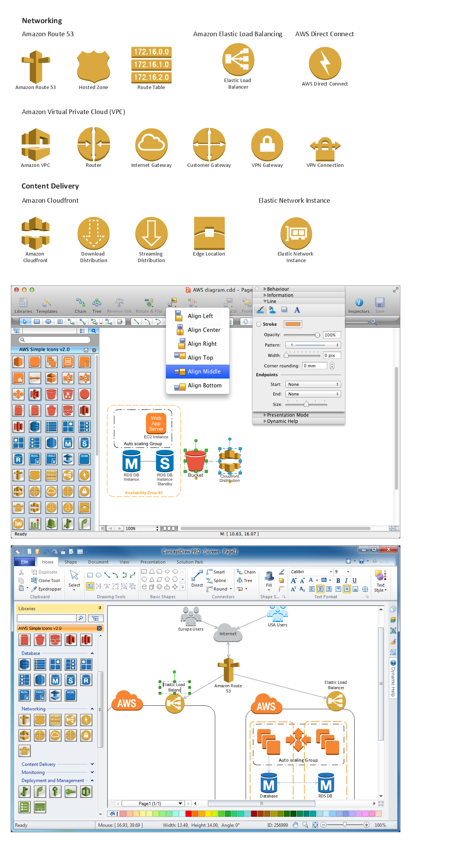Screen dimensions: 462x848
Task: Click the Cloudfront Distribution shape on canvas
Action: point(230,461)
